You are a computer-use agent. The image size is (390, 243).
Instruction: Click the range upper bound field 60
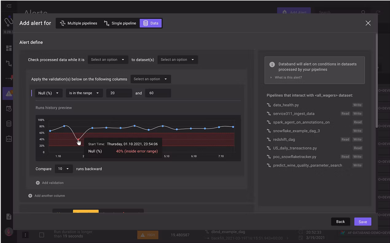[158, 93]
